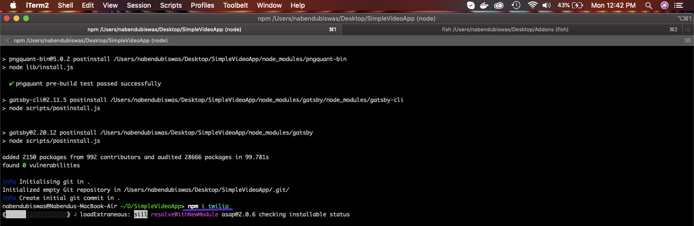Click Initialized empty Git repository line
The height and width of the screenshot is (226, 694).
pos(146,189)
